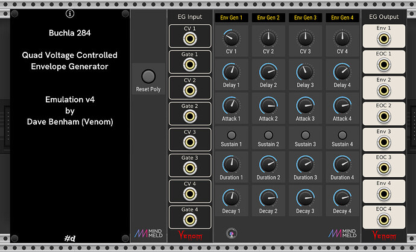The width and height of the screenshot is (416, 252).
Task: Click the Decay 2 knob
Action: tap(268, 198)
